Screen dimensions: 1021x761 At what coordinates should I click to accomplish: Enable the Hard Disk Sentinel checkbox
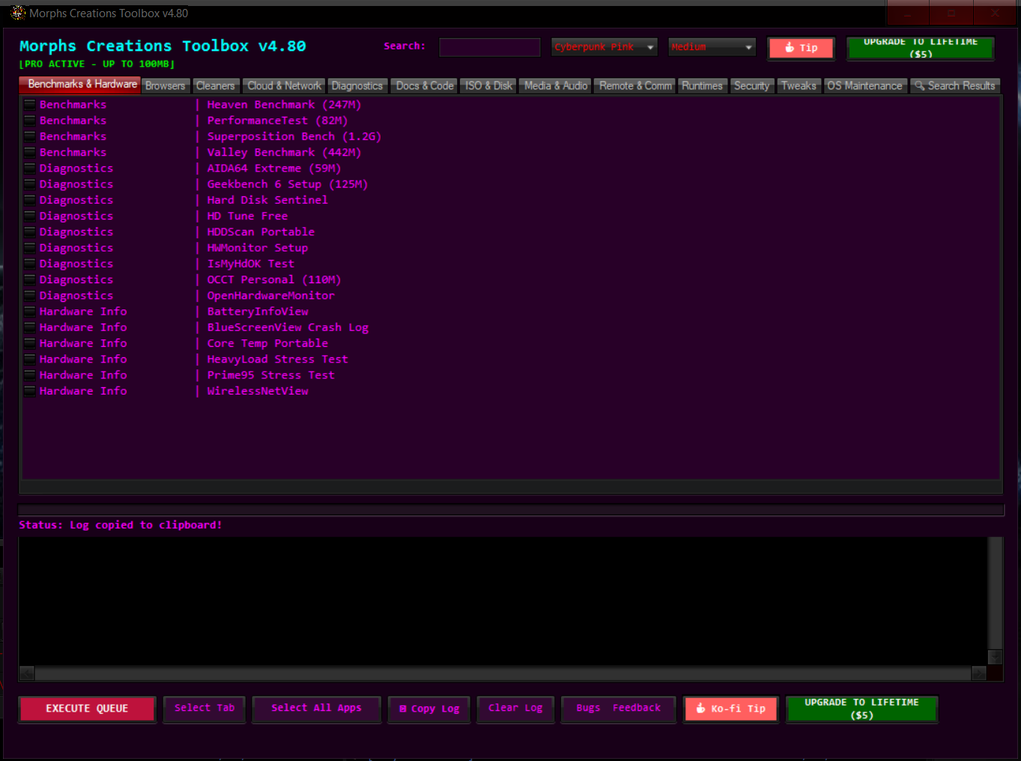[30, 200]
